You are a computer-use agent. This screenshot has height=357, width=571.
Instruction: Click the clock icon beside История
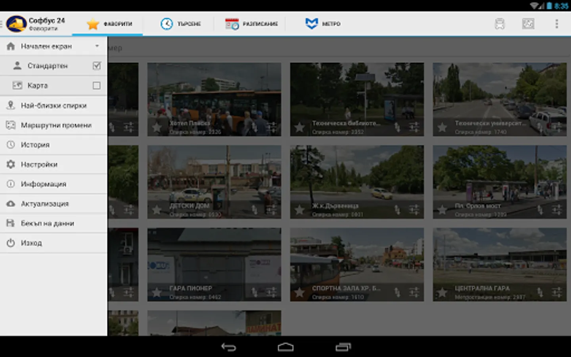(11, 144)
